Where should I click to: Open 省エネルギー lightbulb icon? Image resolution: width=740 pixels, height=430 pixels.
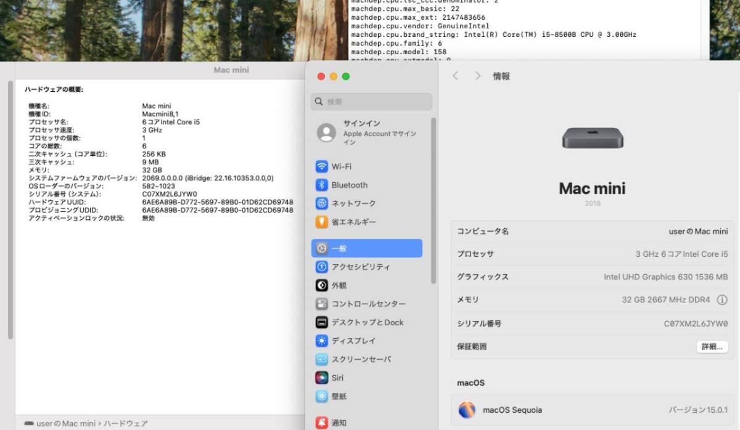coord(321,222)
